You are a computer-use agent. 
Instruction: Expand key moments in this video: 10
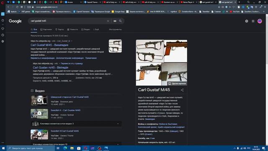[x=76, y=144]
